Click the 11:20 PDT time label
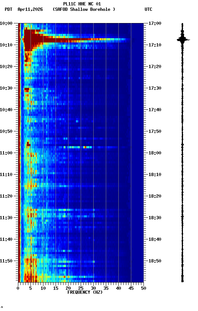This screenshot has width=198, height=311. tap(6, 197)
